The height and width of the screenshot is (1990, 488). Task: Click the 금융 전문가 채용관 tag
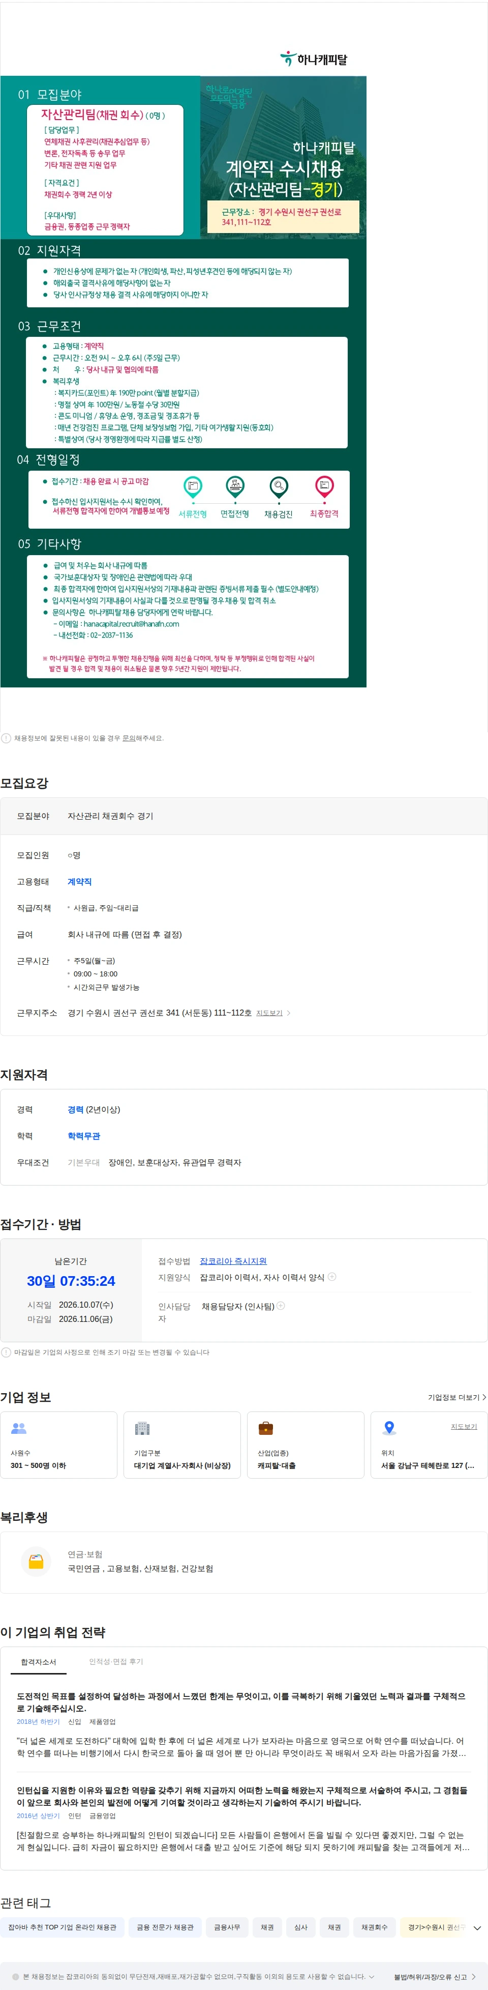[x=165, y=1927]
